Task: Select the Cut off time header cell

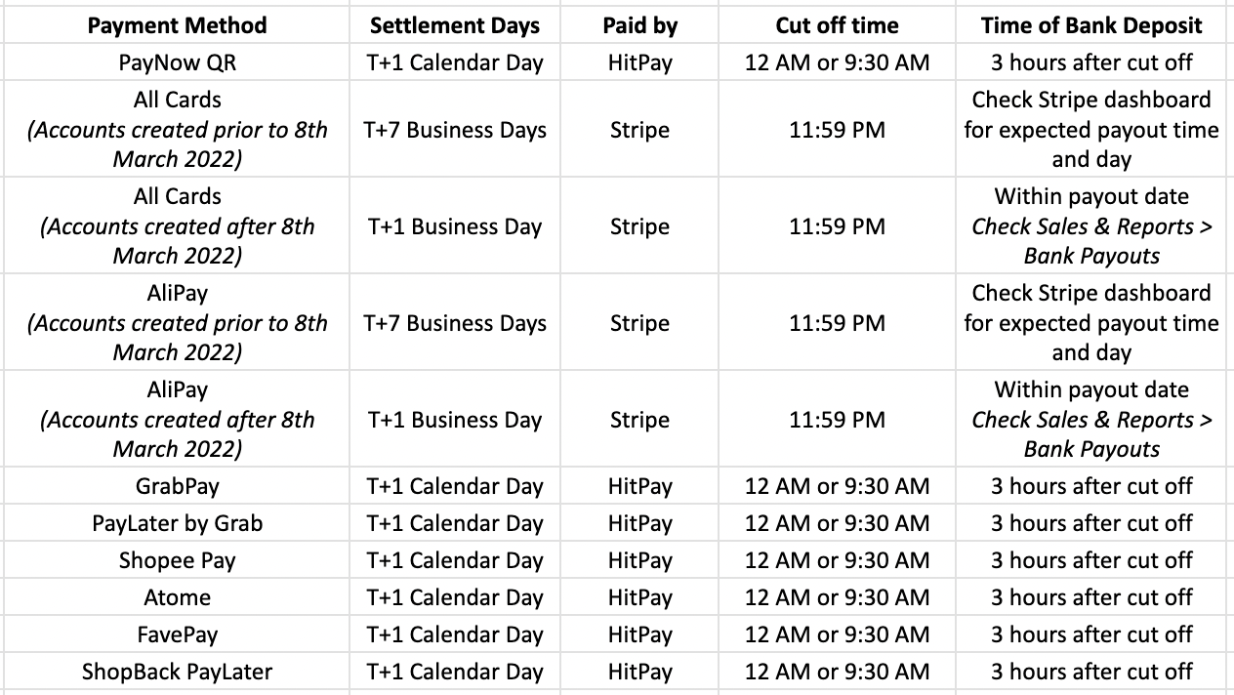Action: 837,25
